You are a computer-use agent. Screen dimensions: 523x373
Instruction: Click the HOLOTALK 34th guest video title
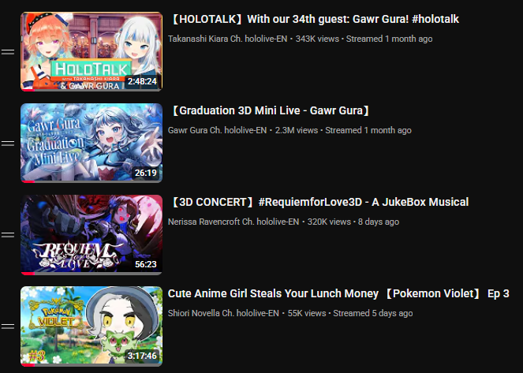(313, 19)
